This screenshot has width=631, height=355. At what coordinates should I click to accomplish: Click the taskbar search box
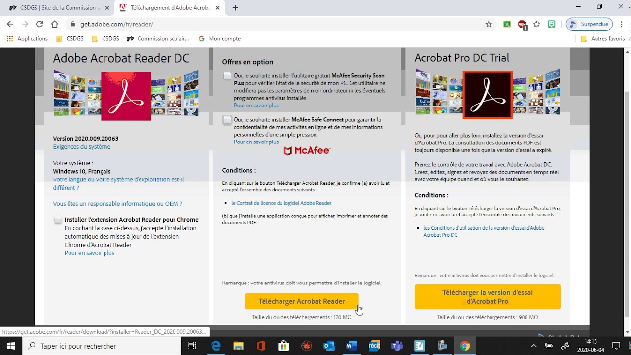[102, 346]
